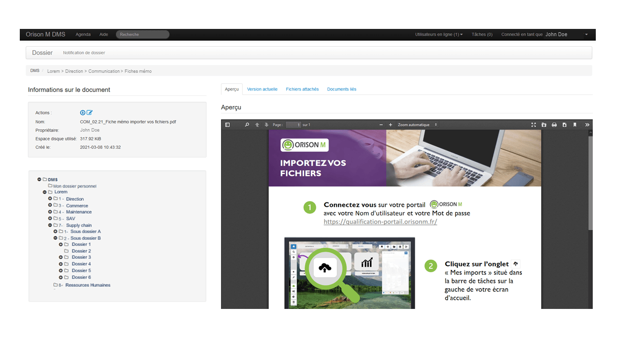Zoom in the PDF preview

click(x=391, y=125)
